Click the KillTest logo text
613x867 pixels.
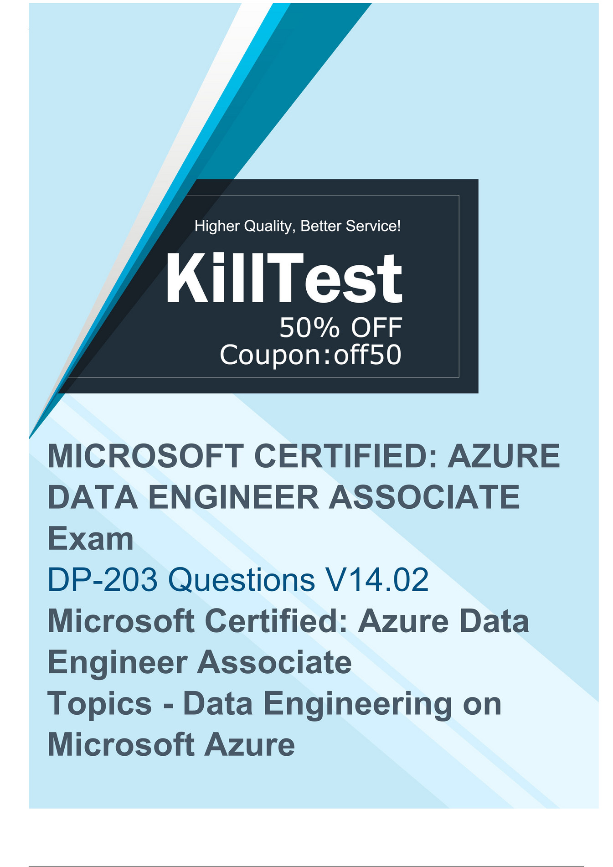click(283, 278)
